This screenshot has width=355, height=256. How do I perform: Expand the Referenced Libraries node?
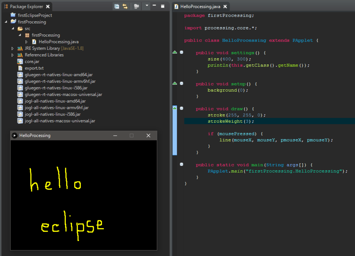[13, 55]
